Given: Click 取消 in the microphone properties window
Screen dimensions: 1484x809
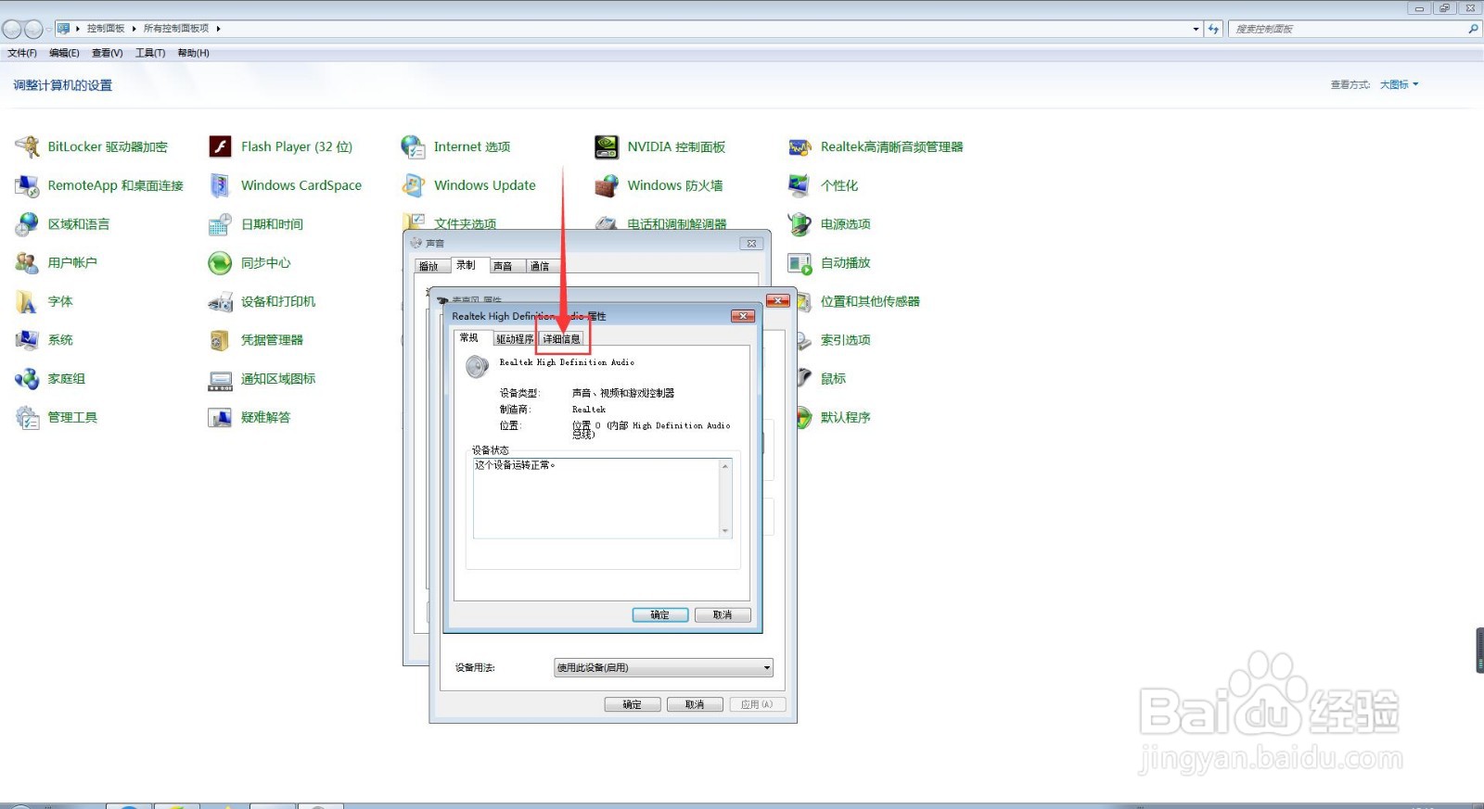Looking at the screenshot, I should click(x=695, y=705).
